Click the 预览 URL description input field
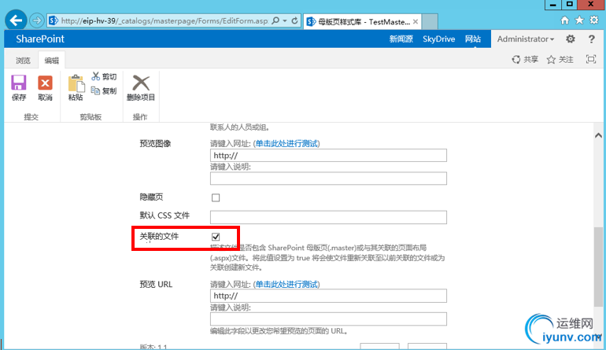Image resolution: width=606 pixels, height=350 pixels. tap(328, 319)
